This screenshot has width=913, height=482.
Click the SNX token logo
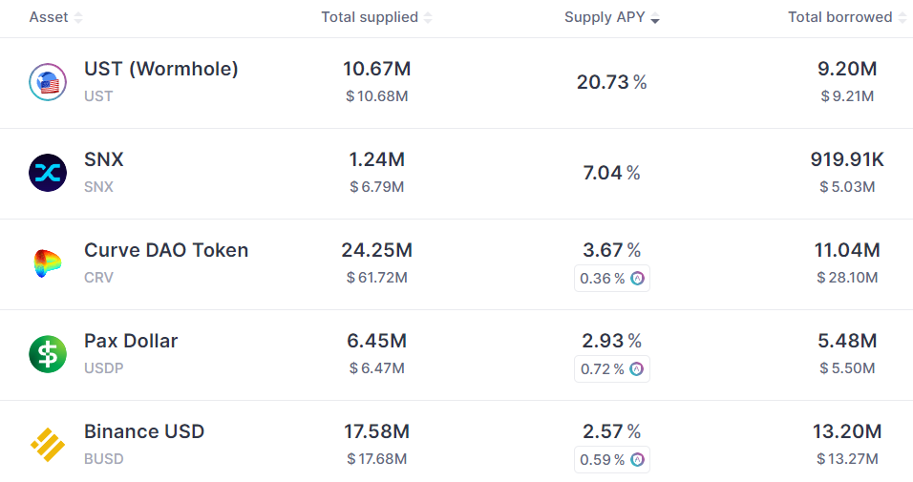coord(48,173)
